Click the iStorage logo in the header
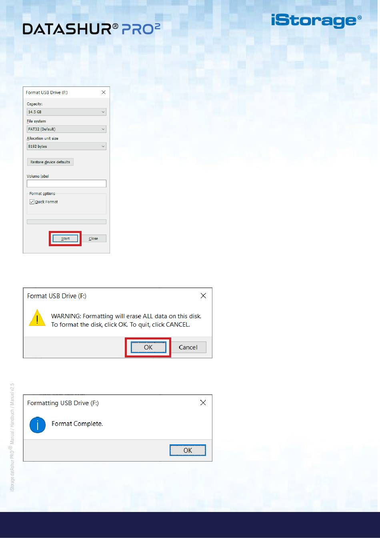The height and width of the screenshot is (538, 380). (x=316, y=21)
